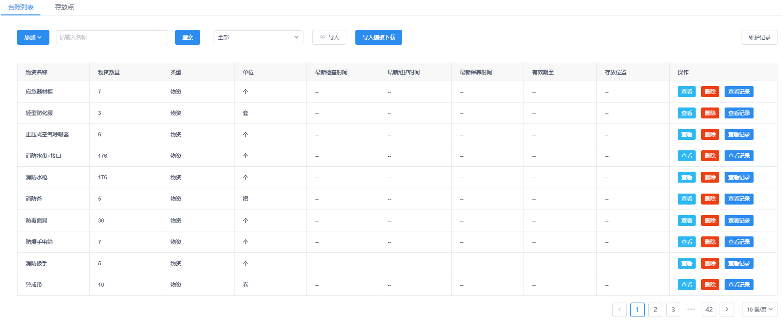The image size is (782, 320).
Task: Click the next page arrow in pagination
Action: tap(727, 310)
